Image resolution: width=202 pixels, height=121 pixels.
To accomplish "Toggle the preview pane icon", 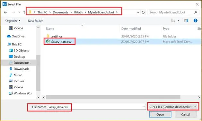I will 186,20.
